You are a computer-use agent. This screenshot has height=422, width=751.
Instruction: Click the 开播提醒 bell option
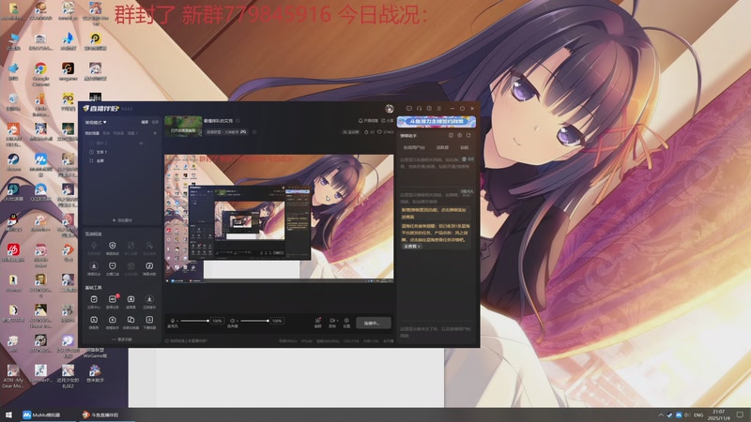(x=368, y=121)
